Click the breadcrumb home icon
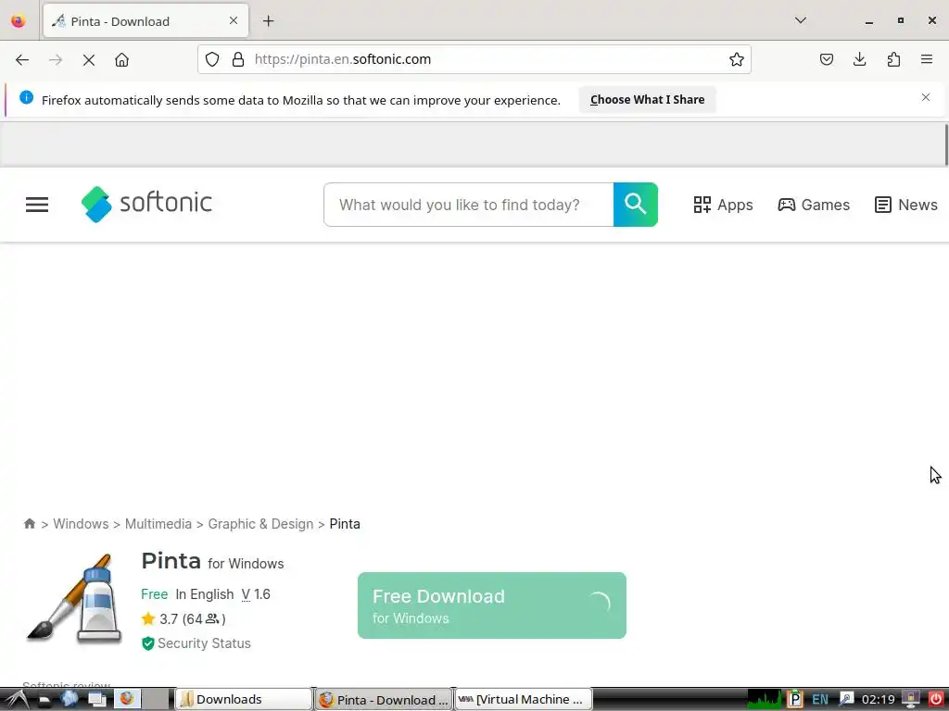 coord(29,524)
